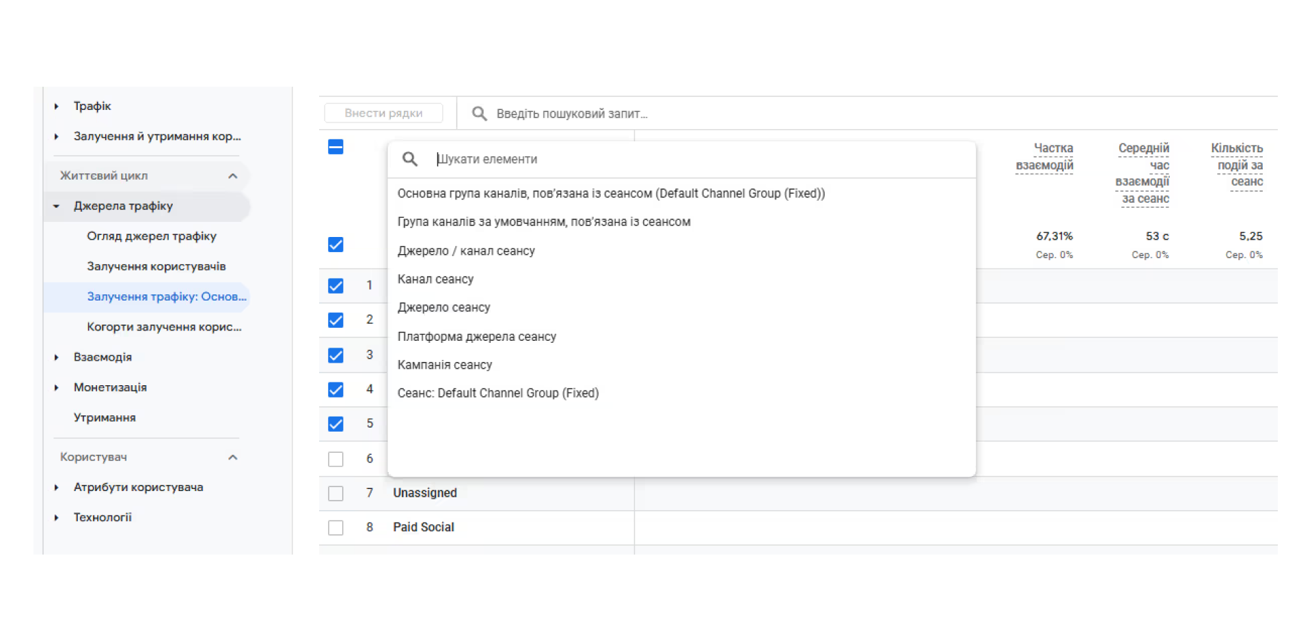Open Огляд джерел трафіку report

[151, 236]
